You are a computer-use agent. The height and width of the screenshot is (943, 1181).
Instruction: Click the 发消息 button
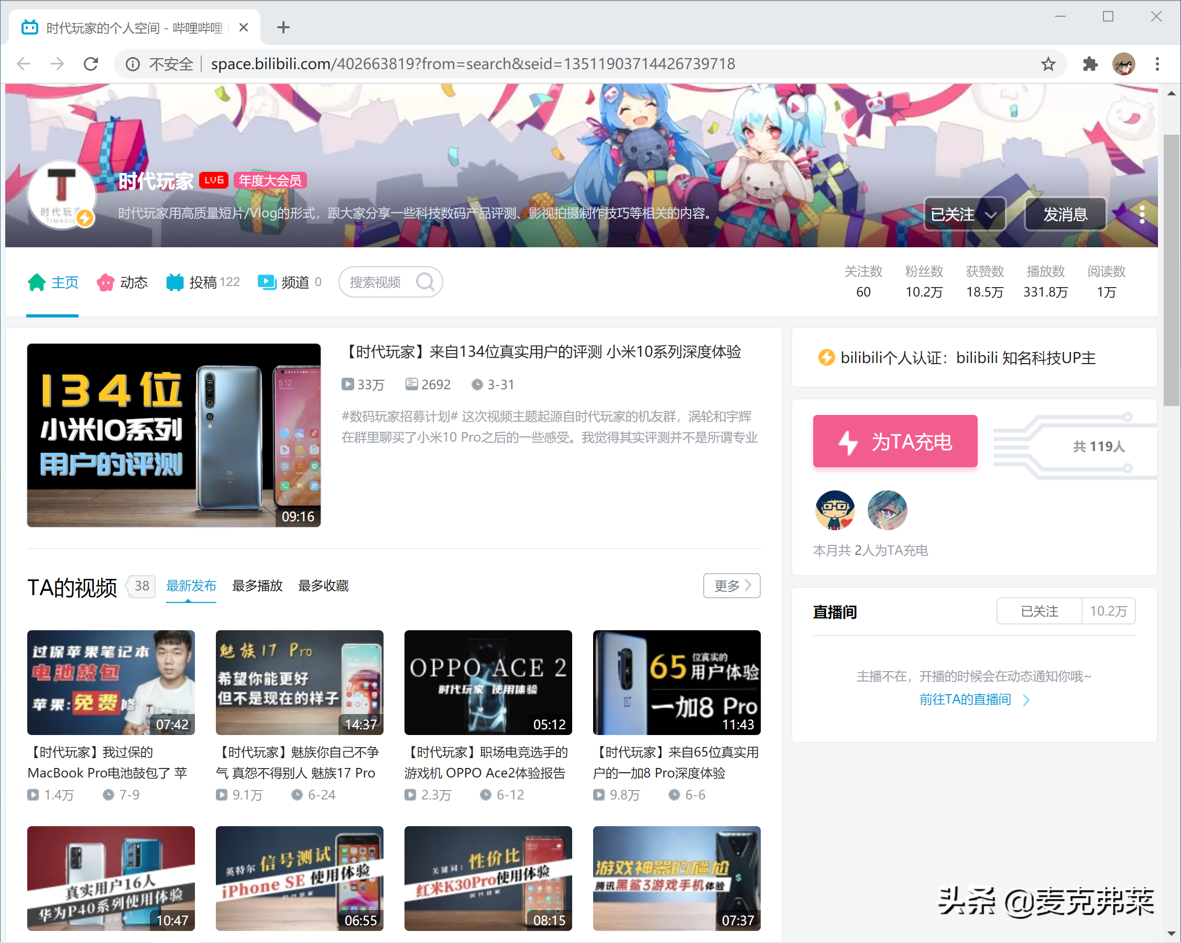click(1065, 214)
